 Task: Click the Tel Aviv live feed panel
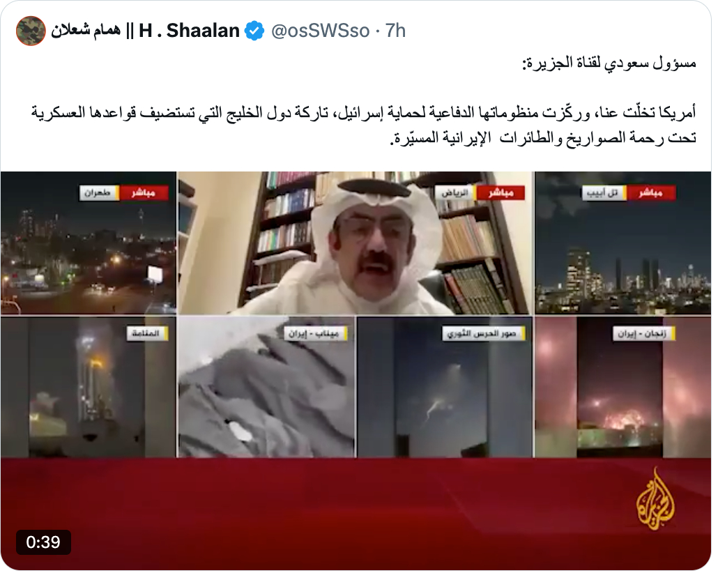622,244
